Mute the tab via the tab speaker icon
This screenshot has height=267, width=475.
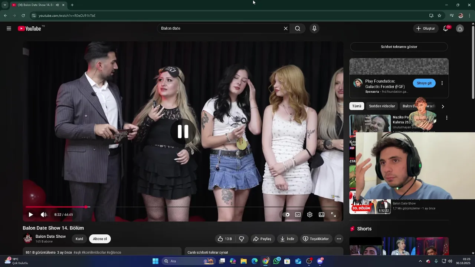click(x=57, y=5)
